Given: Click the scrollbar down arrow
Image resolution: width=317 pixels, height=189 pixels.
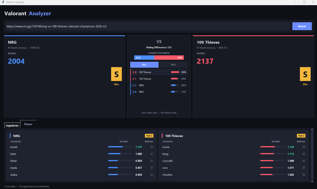Looking at the screenshot, I should [312, 181].
